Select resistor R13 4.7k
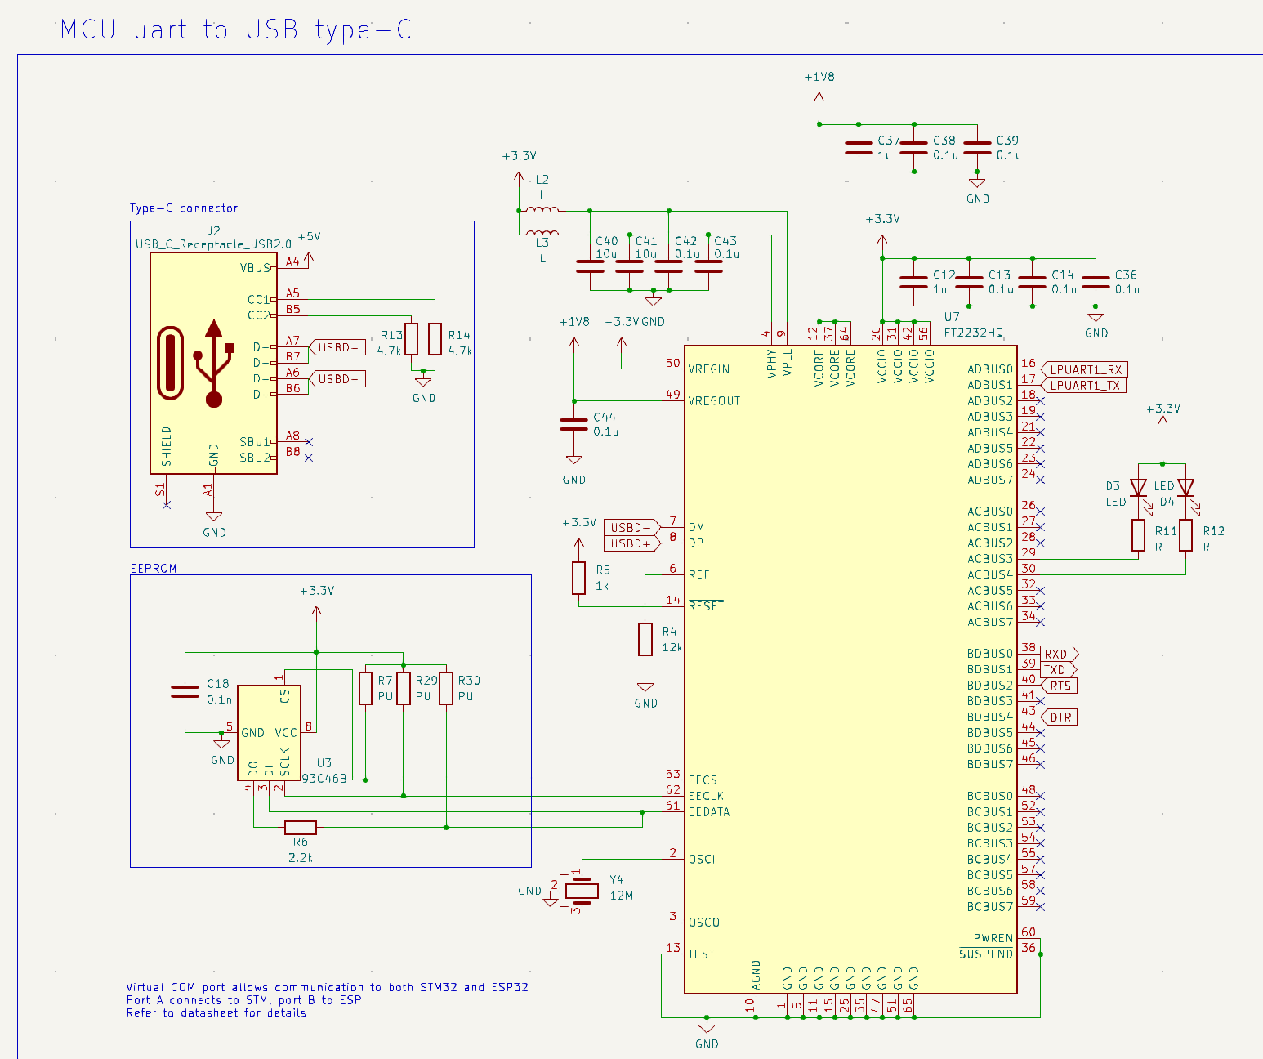 click(412, 339)
